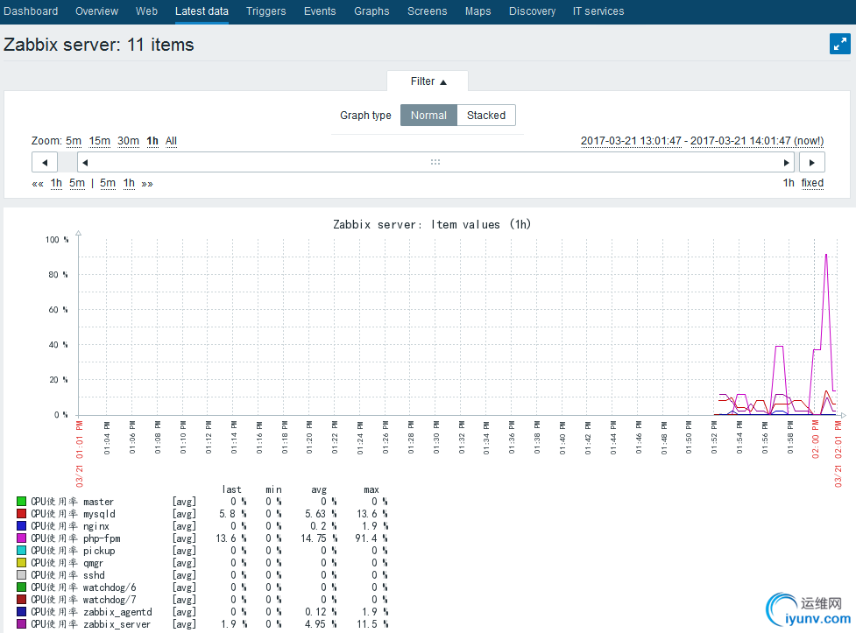The width and height of the screenshot is (856, 633).
Task: Click the start date 2017-03-21 13:01:47
Action: coord(631,141)
